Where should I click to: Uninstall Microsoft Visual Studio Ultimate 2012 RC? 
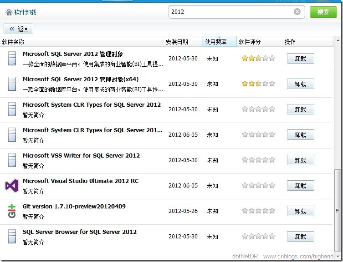click(300, 186)
